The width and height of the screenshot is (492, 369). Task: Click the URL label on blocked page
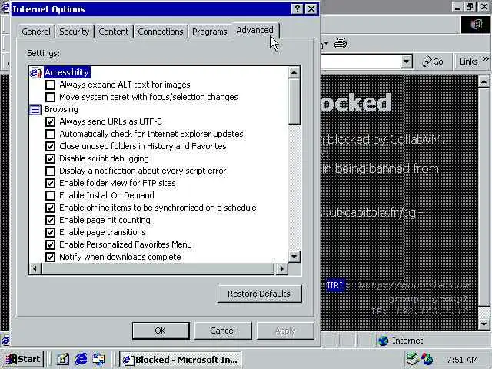pos(336,285)
